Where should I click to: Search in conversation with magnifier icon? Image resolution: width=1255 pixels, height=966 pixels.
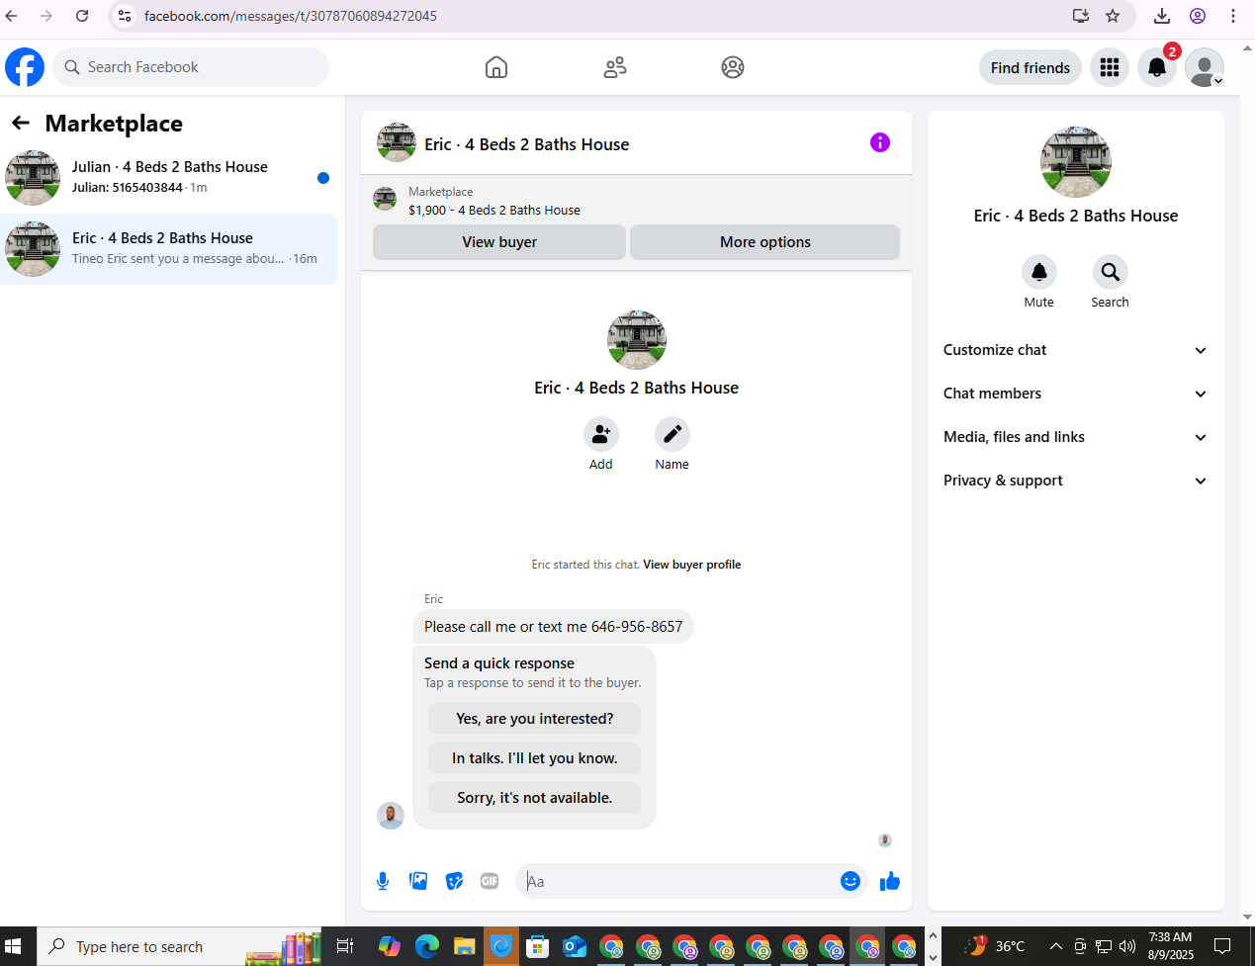(1111, 272)
